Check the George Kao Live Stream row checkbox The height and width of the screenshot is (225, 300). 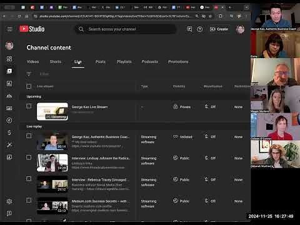coord(29,106)
